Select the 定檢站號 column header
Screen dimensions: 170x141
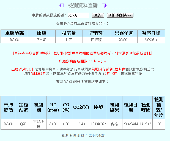tap(23, 107)
